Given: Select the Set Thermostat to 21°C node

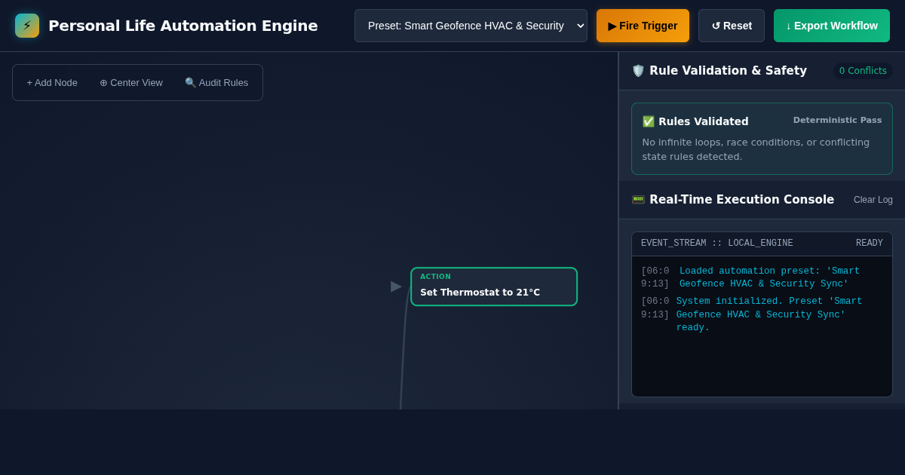Looking at the screenshot, I should pyautogui.click(x=494, y=287).
